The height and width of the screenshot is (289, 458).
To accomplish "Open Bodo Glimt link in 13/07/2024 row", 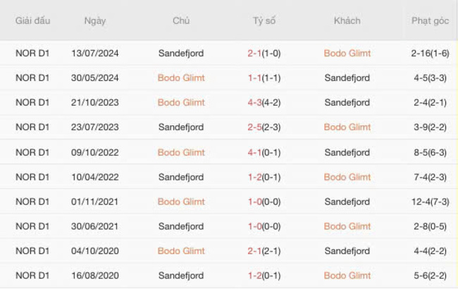I will coord(347,53).
